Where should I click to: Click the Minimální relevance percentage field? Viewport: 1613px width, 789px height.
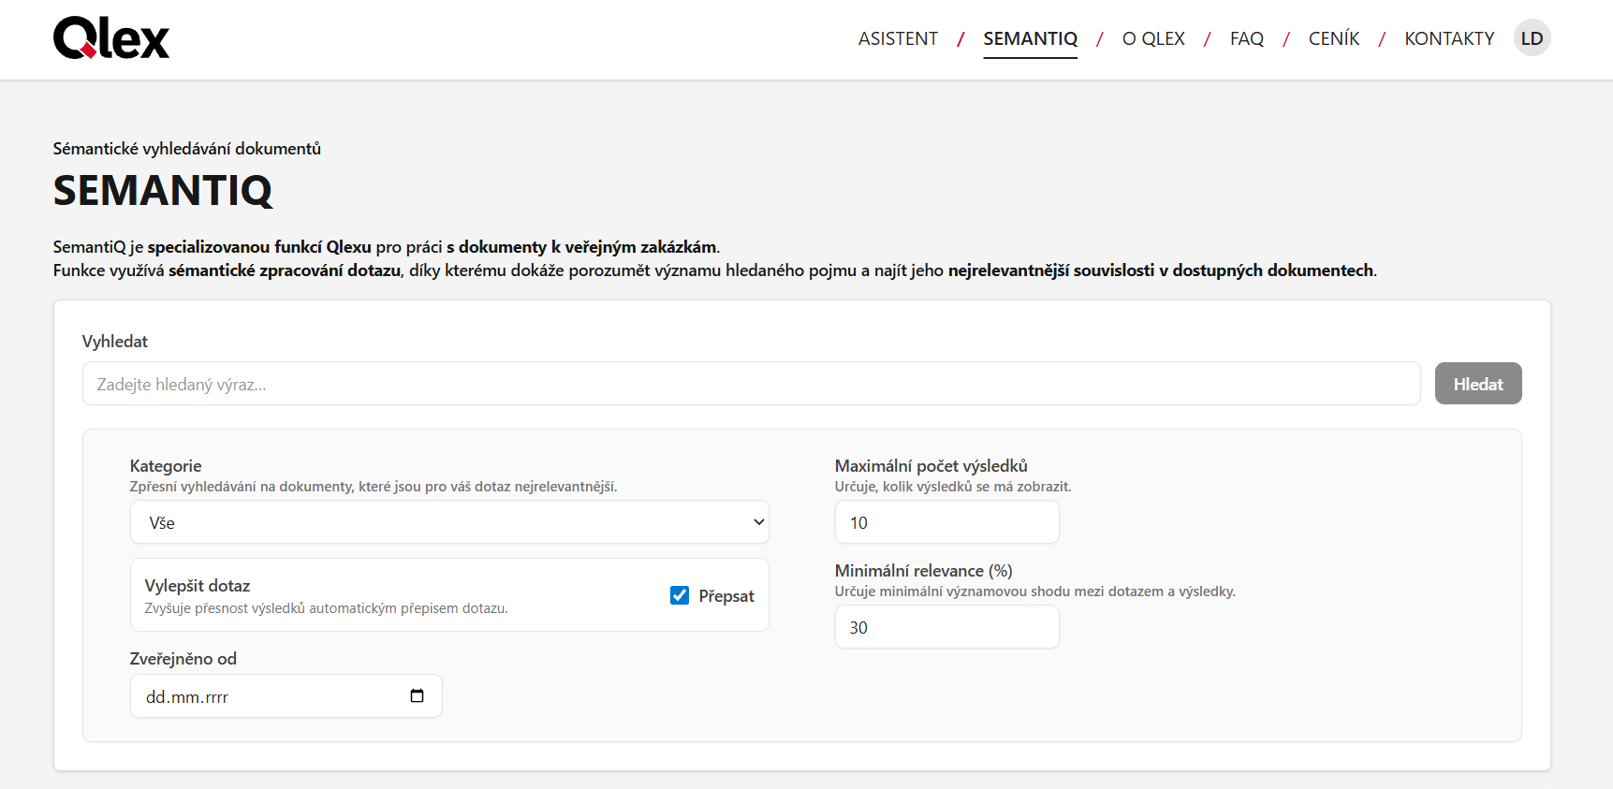(x=946, y=627)
